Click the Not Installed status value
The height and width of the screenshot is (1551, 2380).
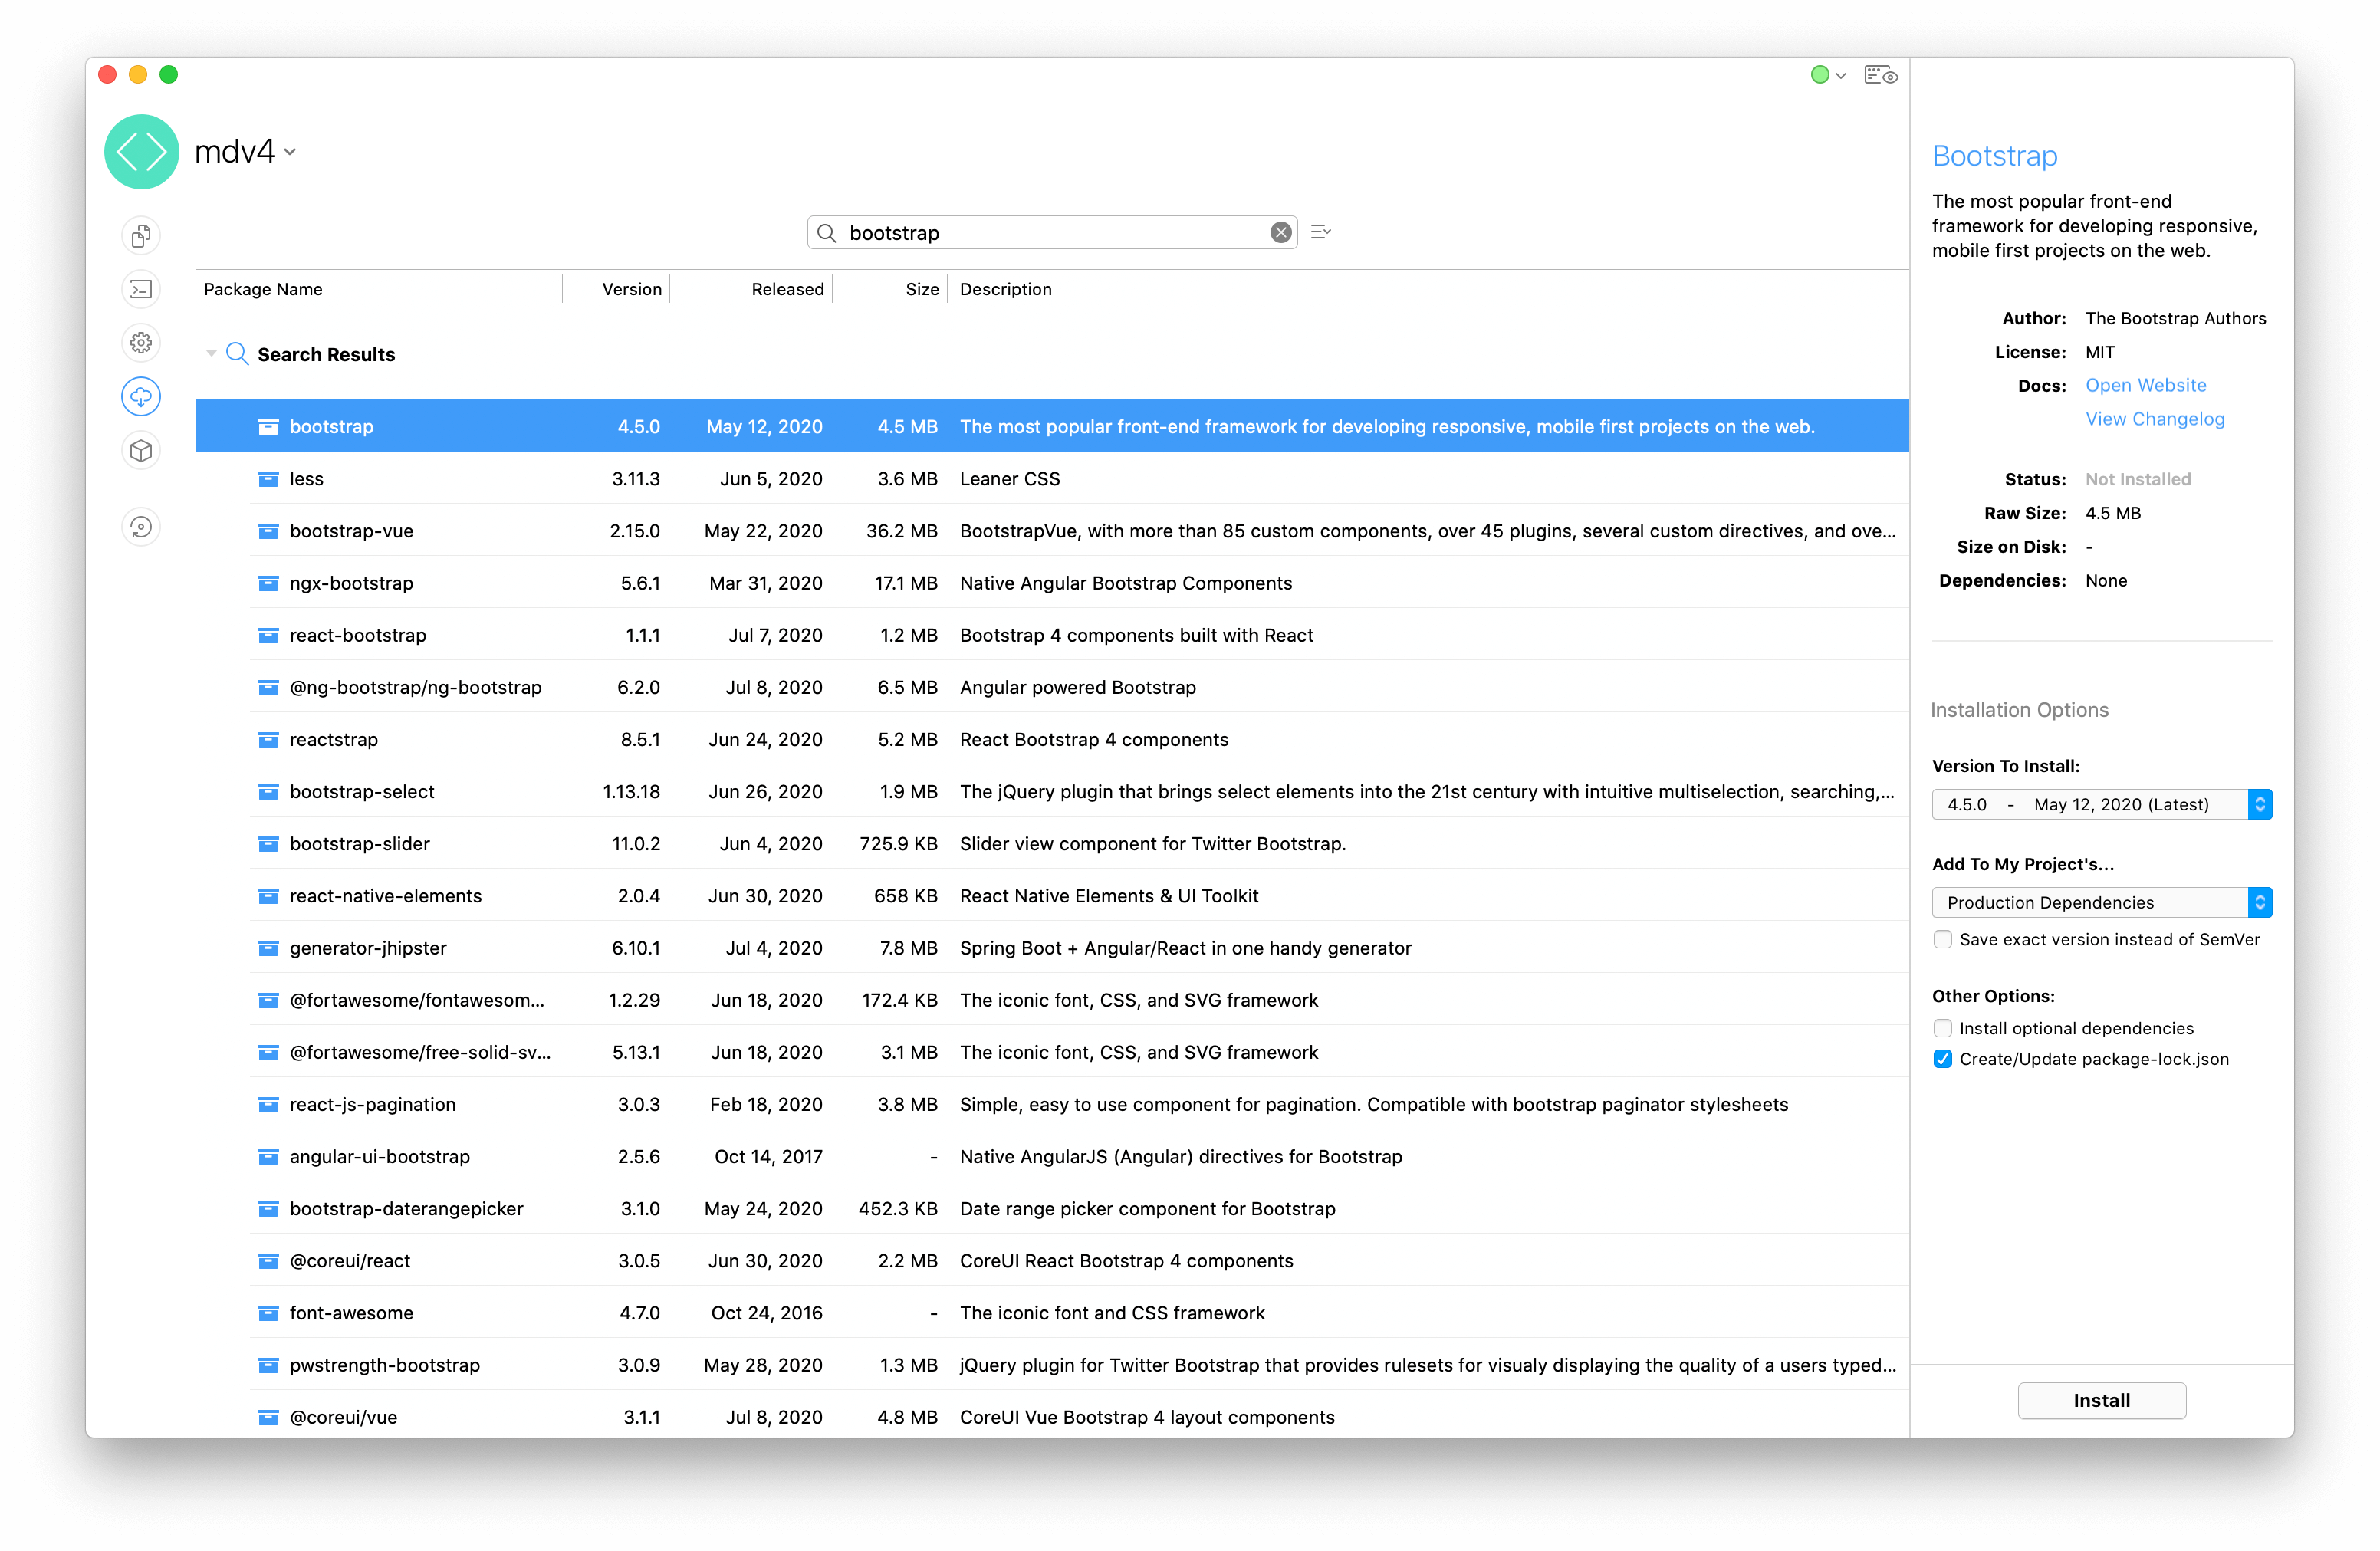2137,479
